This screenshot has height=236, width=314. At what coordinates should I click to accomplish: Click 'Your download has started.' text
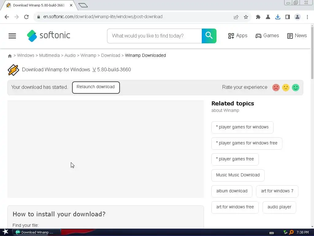point(40,87)
